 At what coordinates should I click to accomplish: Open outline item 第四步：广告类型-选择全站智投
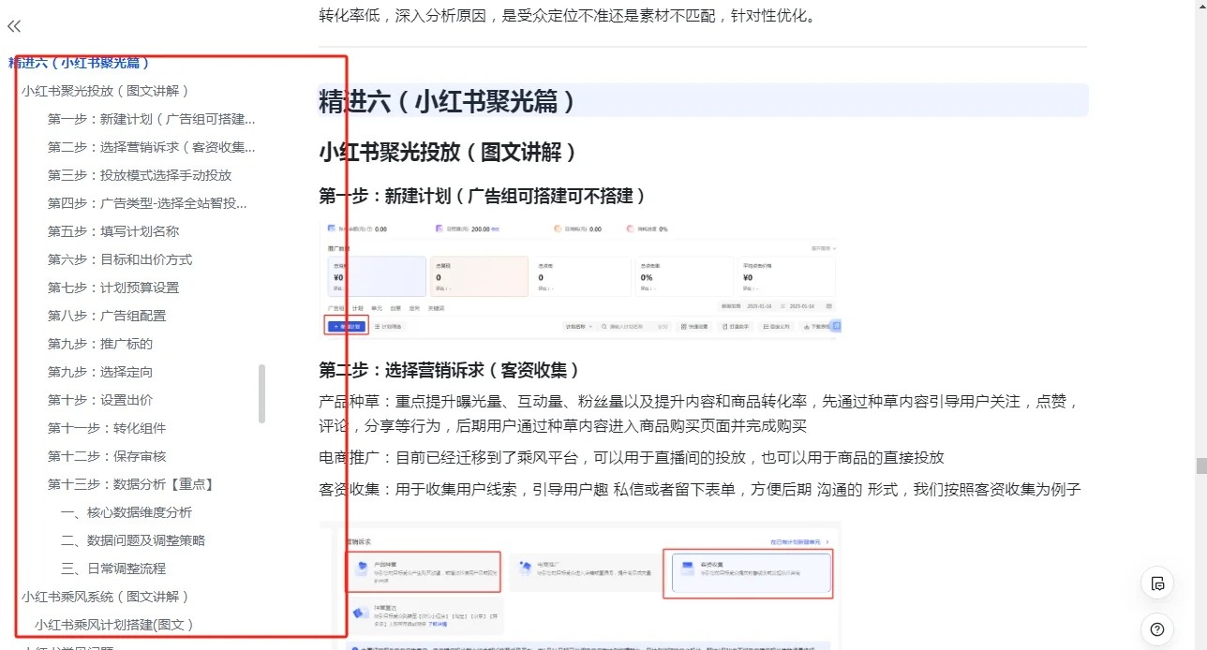(147, 203)
